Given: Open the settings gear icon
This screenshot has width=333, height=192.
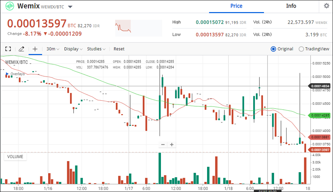Looking at the screenshot, I should (326, 6).
